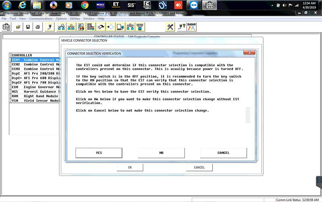Click NO to skip EST verification

[x=161, y=153]
